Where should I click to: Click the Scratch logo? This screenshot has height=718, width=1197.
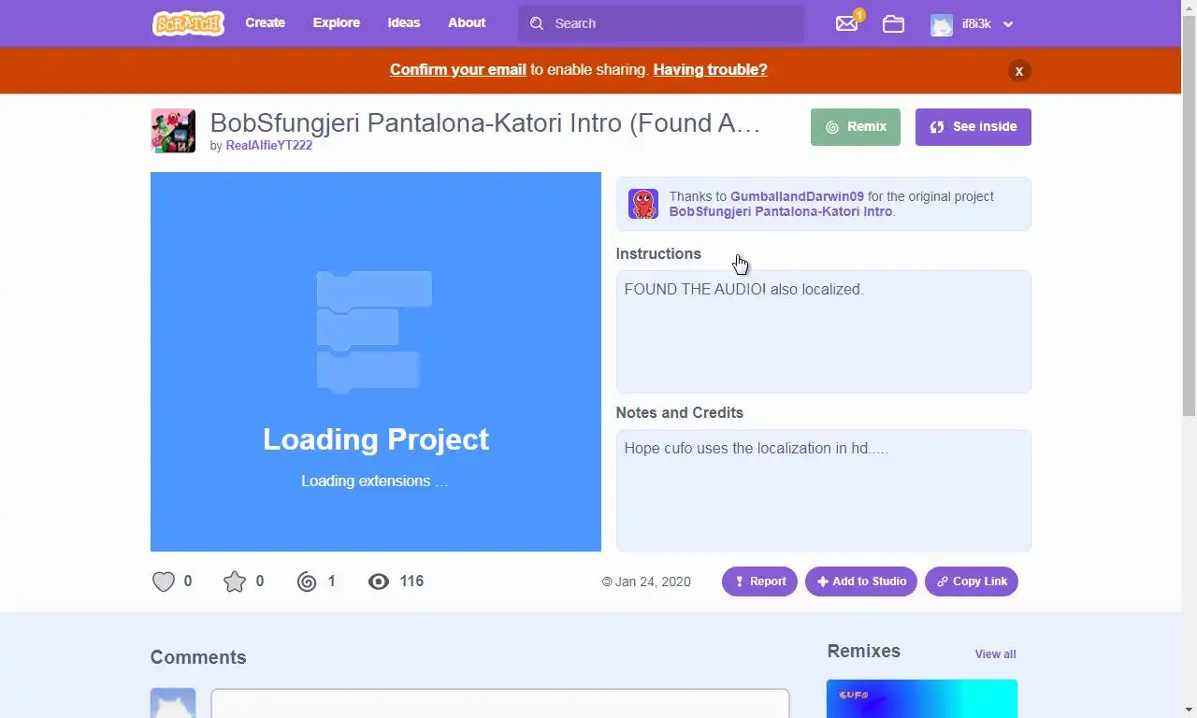[x=188, y=23]
